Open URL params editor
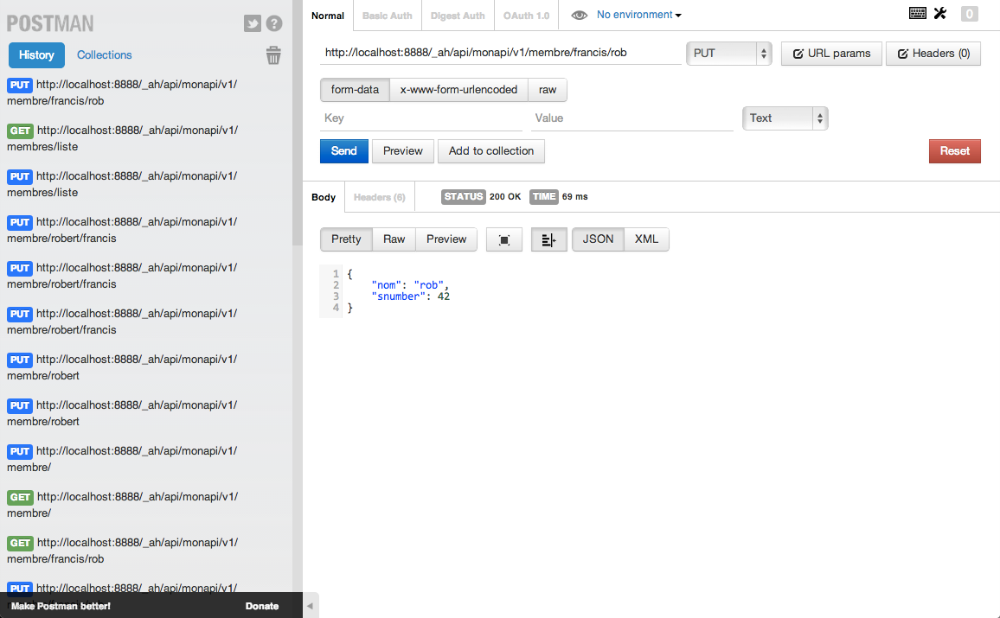The image size is (1000, 618). (x=831, y=53)
